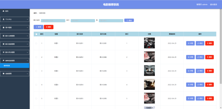The image size is (222, 109).
Task: Click the cover thumbnail in row 标题5
Action: (149, 98)
